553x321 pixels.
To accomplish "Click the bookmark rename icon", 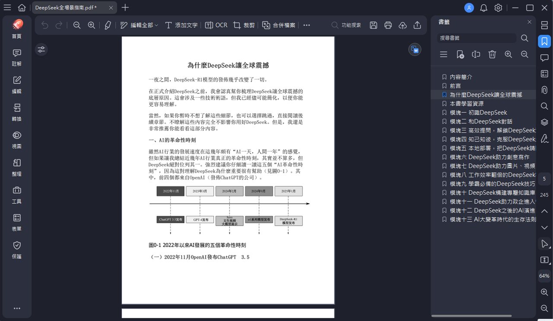I will (476, 54).
